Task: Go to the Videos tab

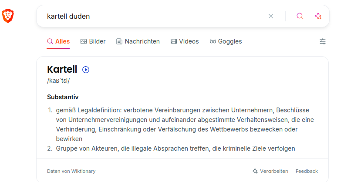Action: point(185,41)
